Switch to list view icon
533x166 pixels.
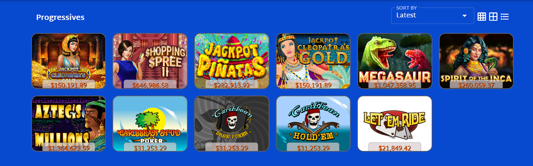pyautogui.click(x=505, y=17)
